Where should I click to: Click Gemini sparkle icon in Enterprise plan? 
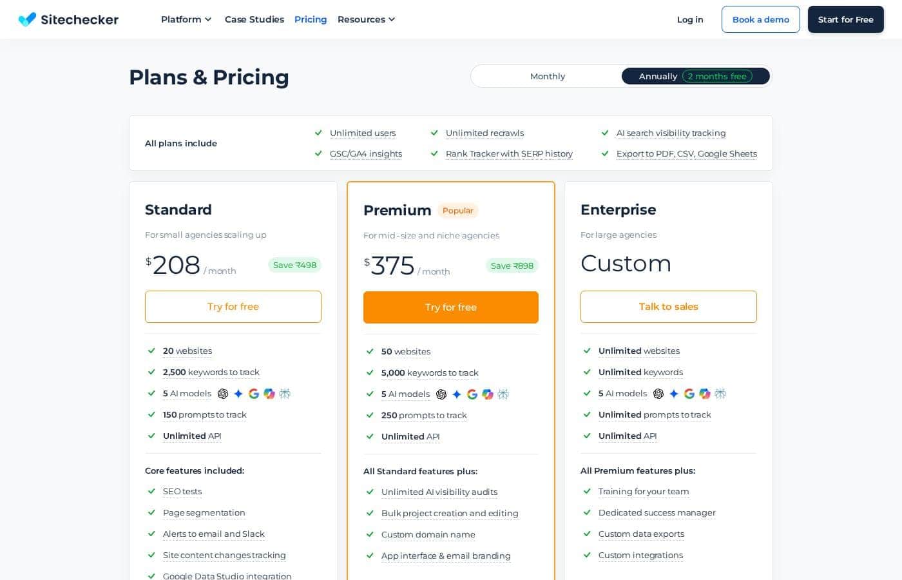click(x=674, y=394)
